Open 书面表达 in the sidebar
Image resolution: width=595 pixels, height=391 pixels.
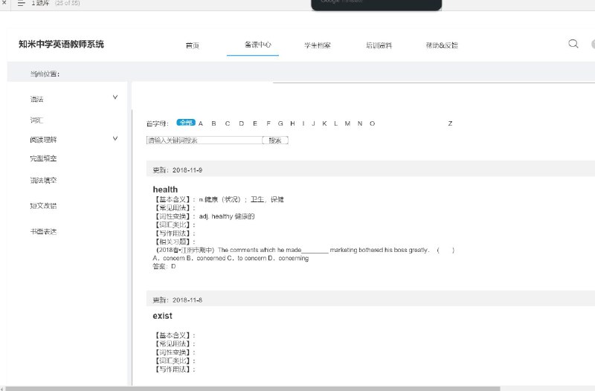43,232
